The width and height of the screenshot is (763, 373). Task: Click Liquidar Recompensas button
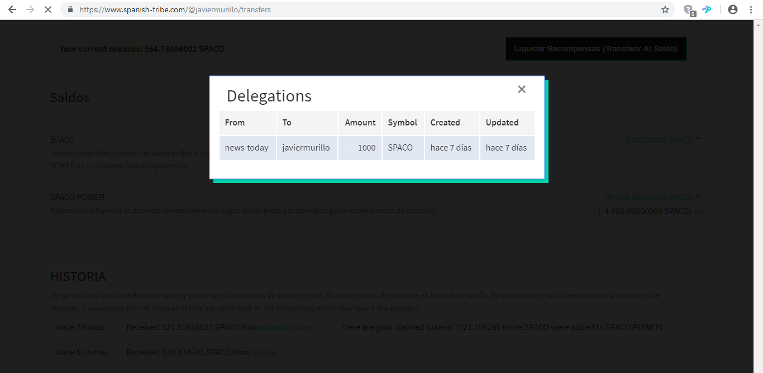(x=596, y=49)
